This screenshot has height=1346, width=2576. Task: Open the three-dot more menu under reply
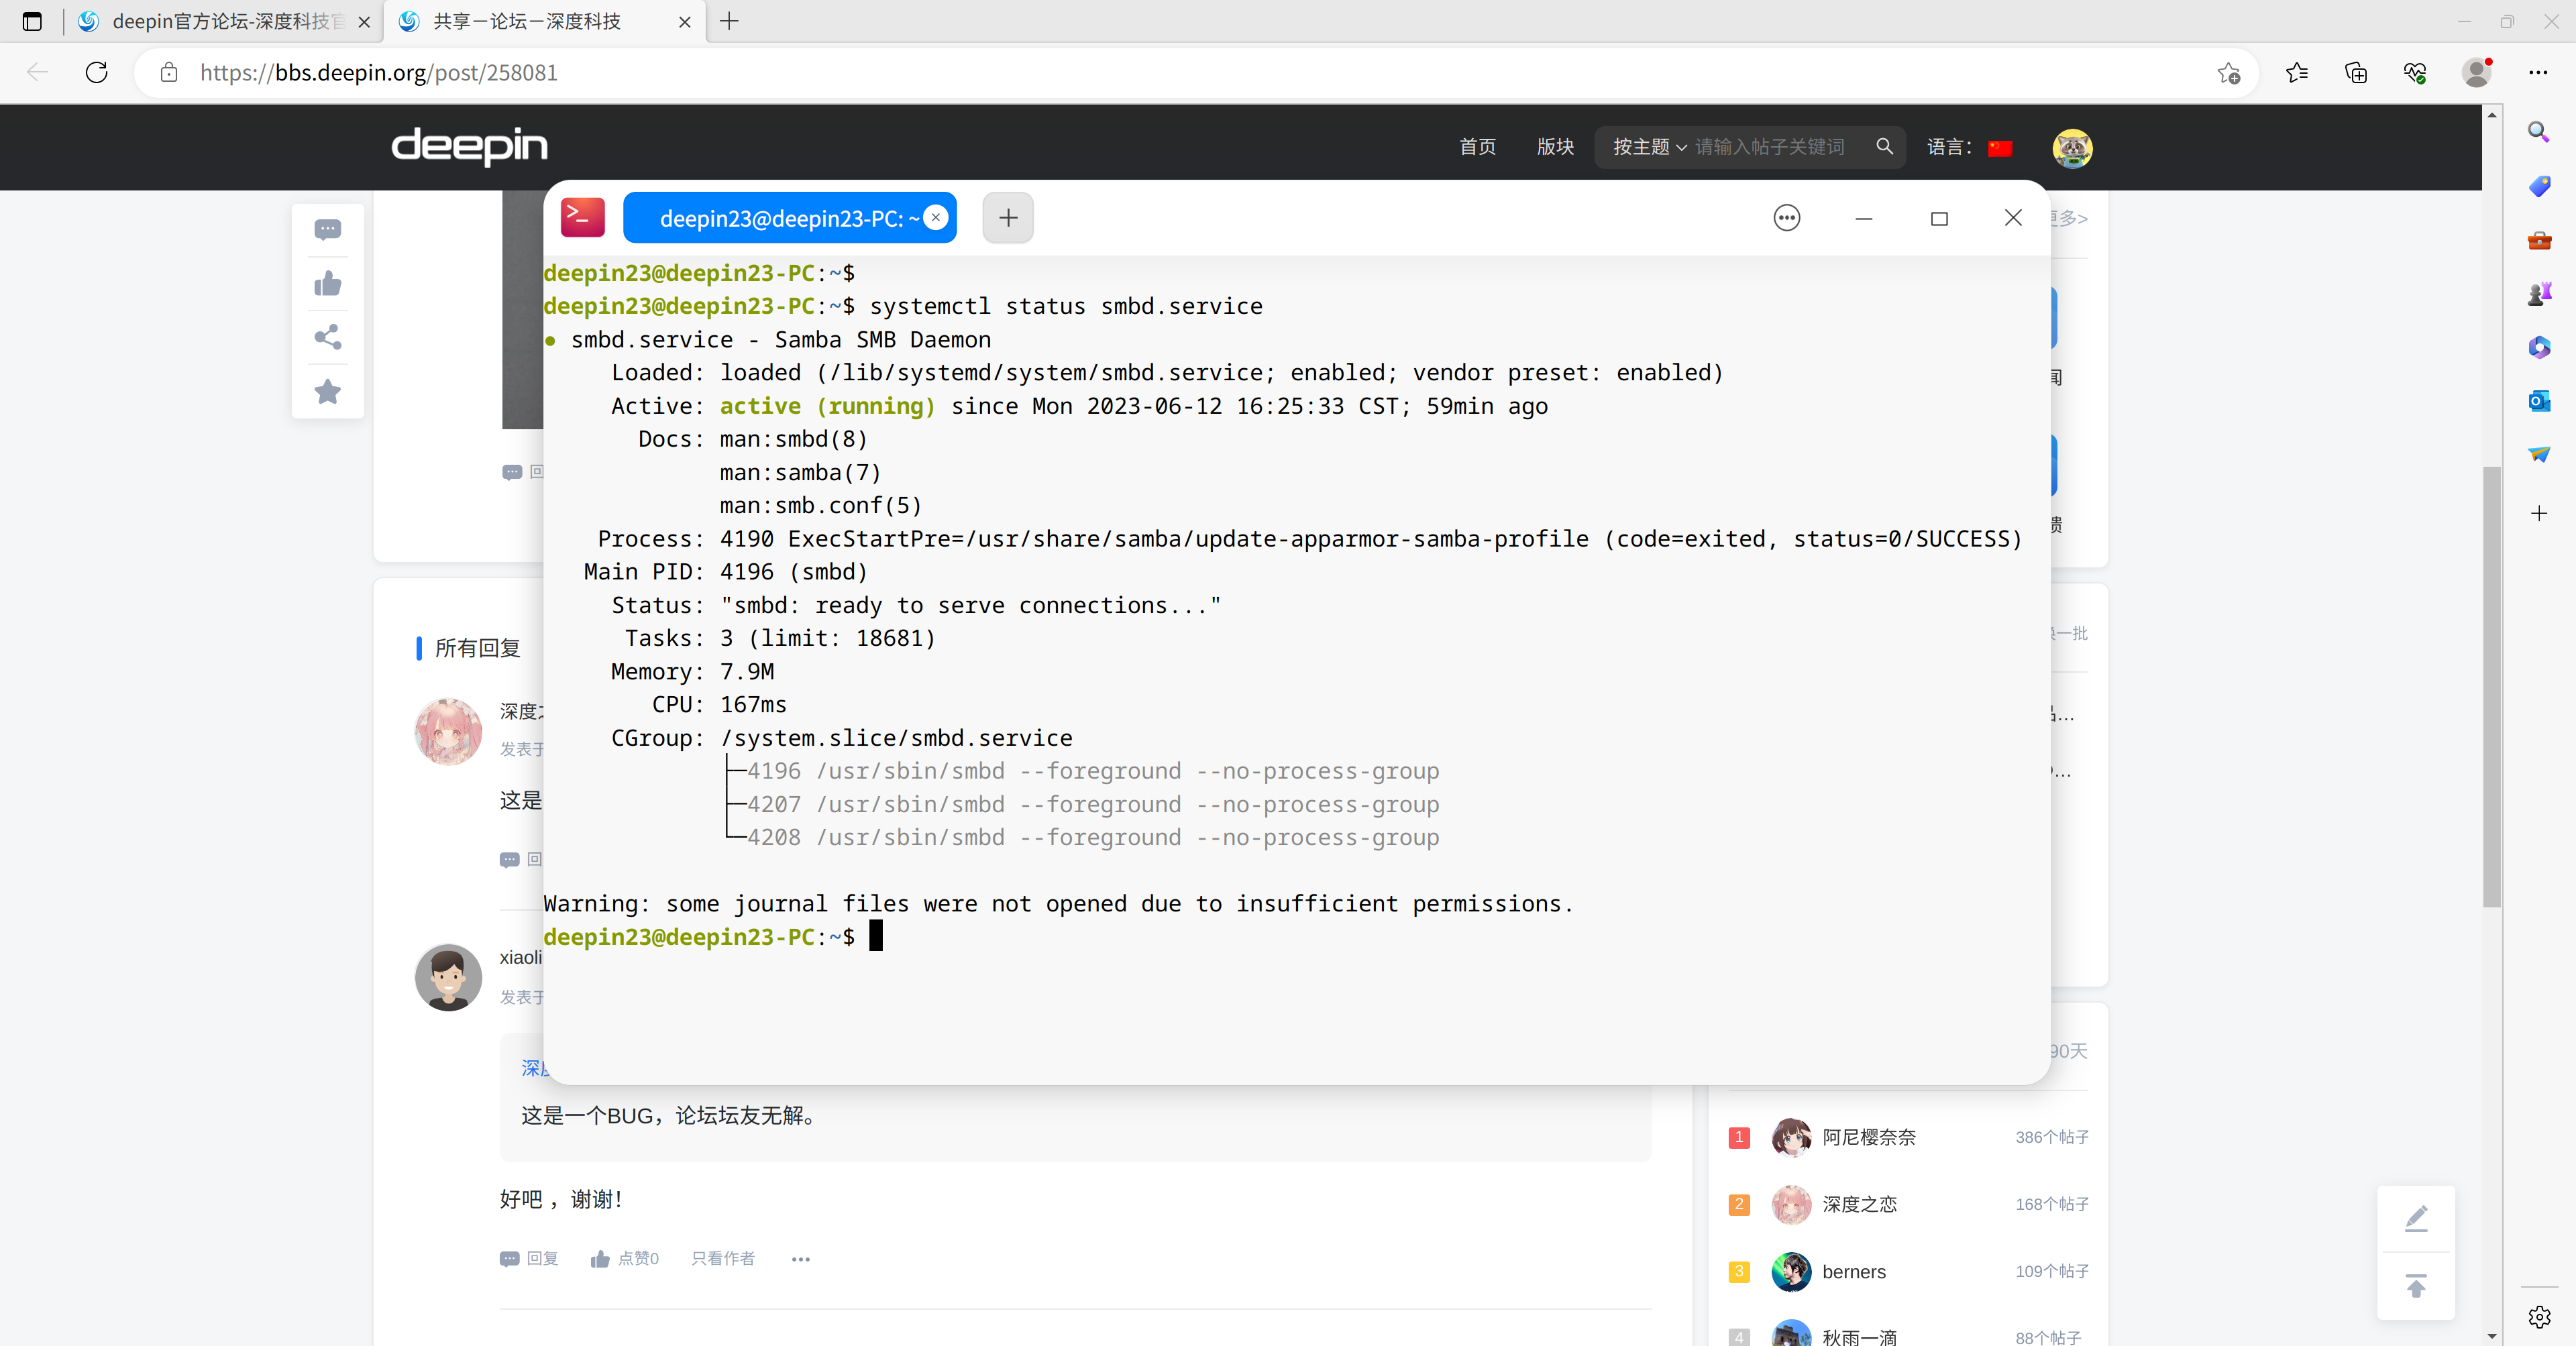800,1259
